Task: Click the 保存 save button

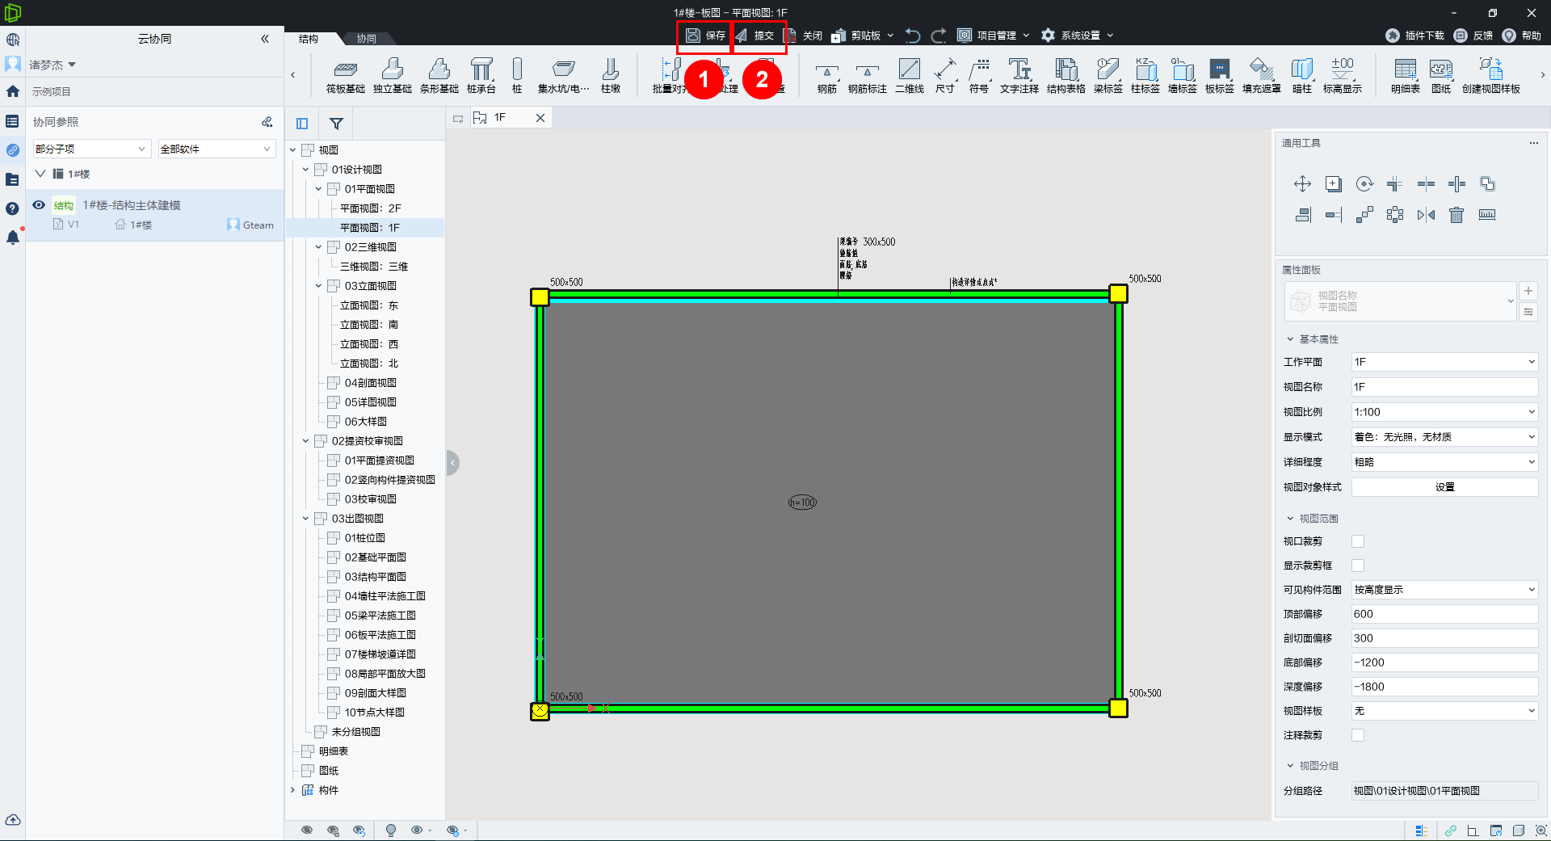Action: click(705, 36)
